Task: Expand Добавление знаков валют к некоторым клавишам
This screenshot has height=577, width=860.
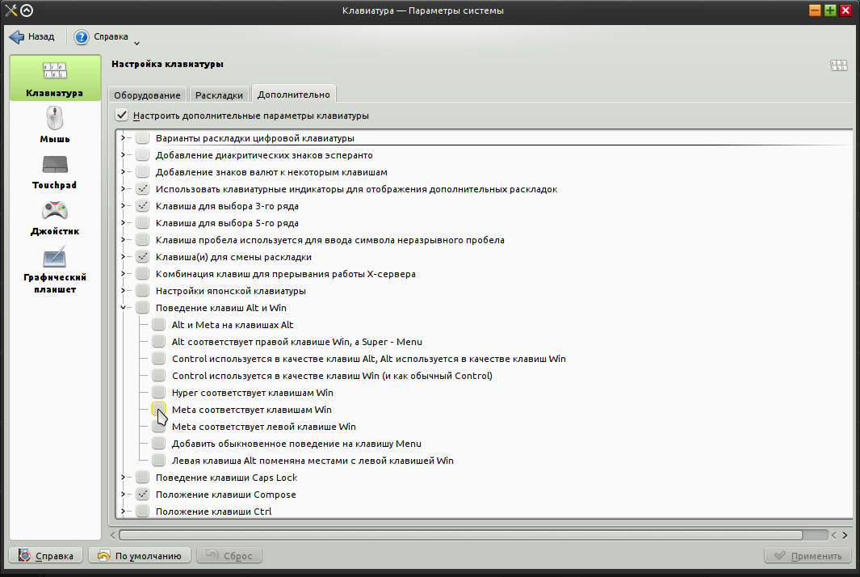Action: click(x=124, y=172)
